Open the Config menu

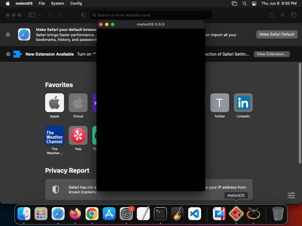coord(76,4)
